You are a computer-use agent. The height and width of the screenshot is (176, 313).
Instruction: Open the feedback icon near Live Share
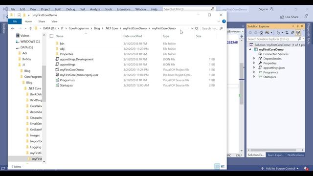click(306, 17)
